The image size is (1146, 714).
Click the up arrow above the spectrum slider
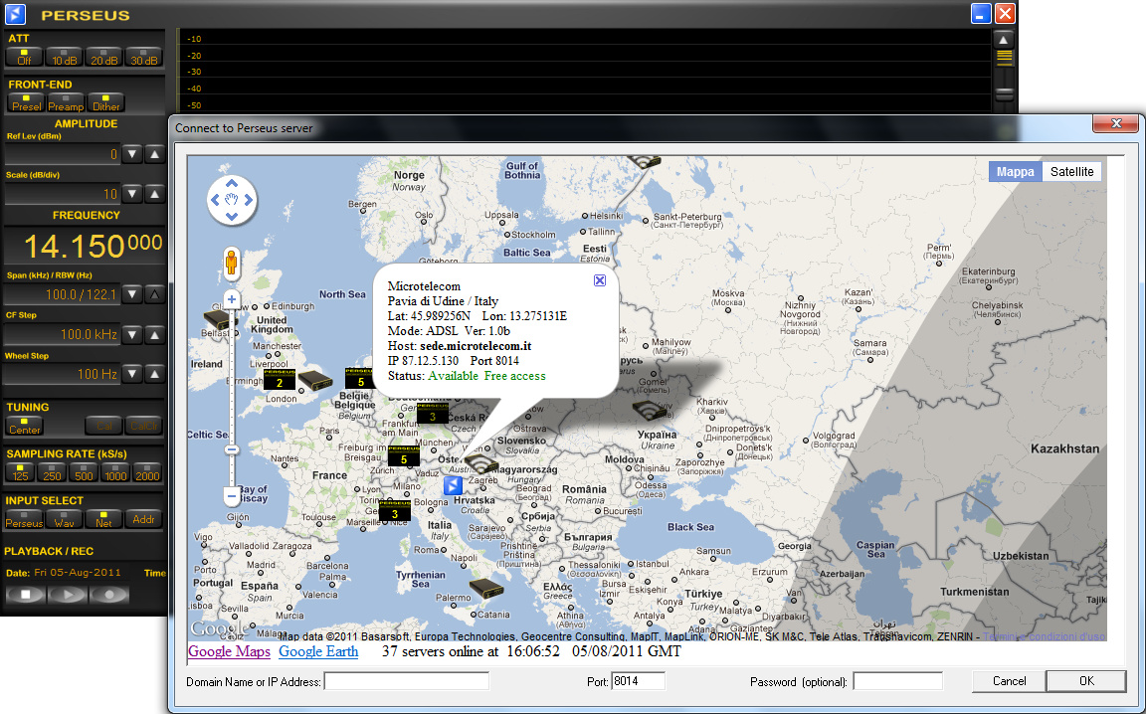tap(1004, 40)
